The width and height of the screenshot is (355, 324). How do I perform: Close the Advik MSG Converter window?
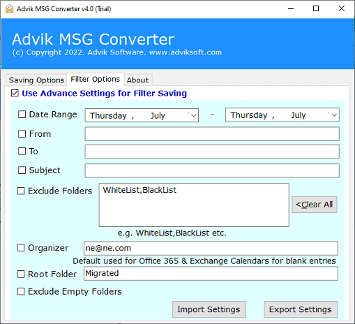coord(342,9)
